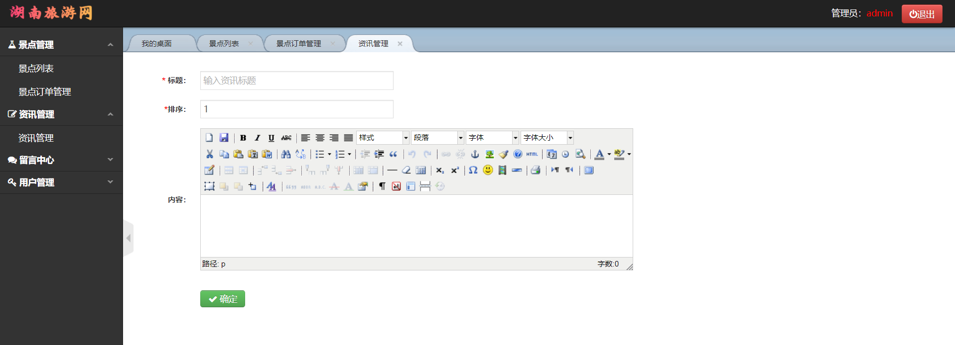Apply highlight background color icon
The image size is (955, 345).
[619, 154]
